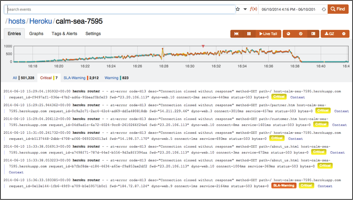
Task: Open the Settings tab
Action: pos(93,34)
